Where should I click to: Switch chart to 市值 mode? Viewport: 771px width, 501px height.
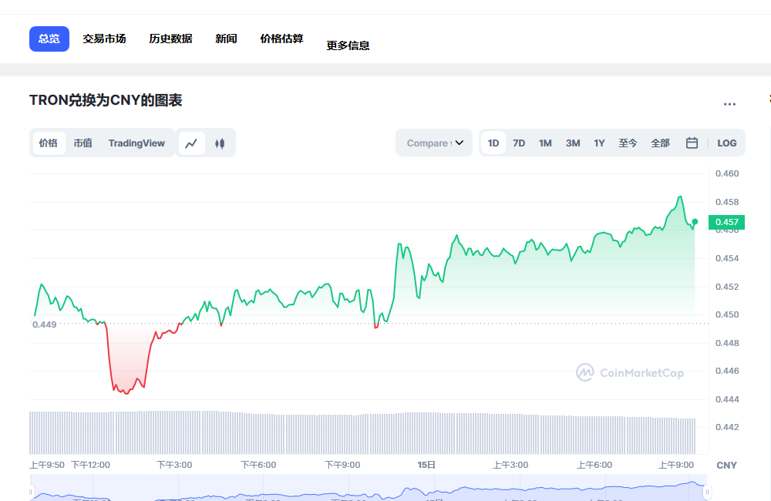coord(83,143)
